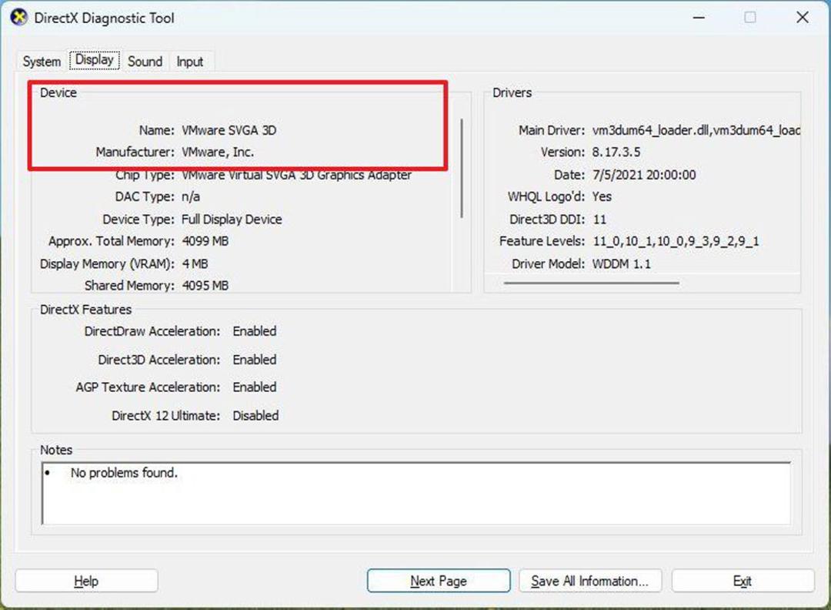Go to the Input tab

tap(190, 62)
